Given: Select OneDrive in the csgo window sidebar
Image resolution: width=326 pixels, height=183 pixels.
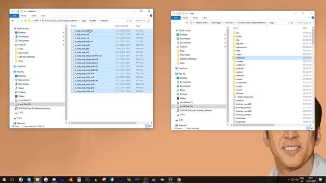Looking at the screenshot, I should 183,69.
